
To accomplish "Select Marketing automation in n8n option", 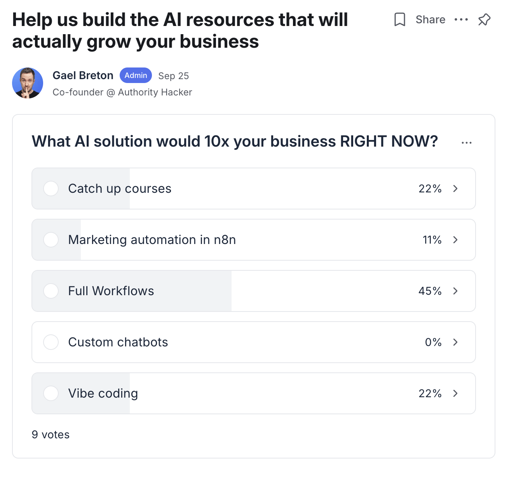I will click(51, 240).
